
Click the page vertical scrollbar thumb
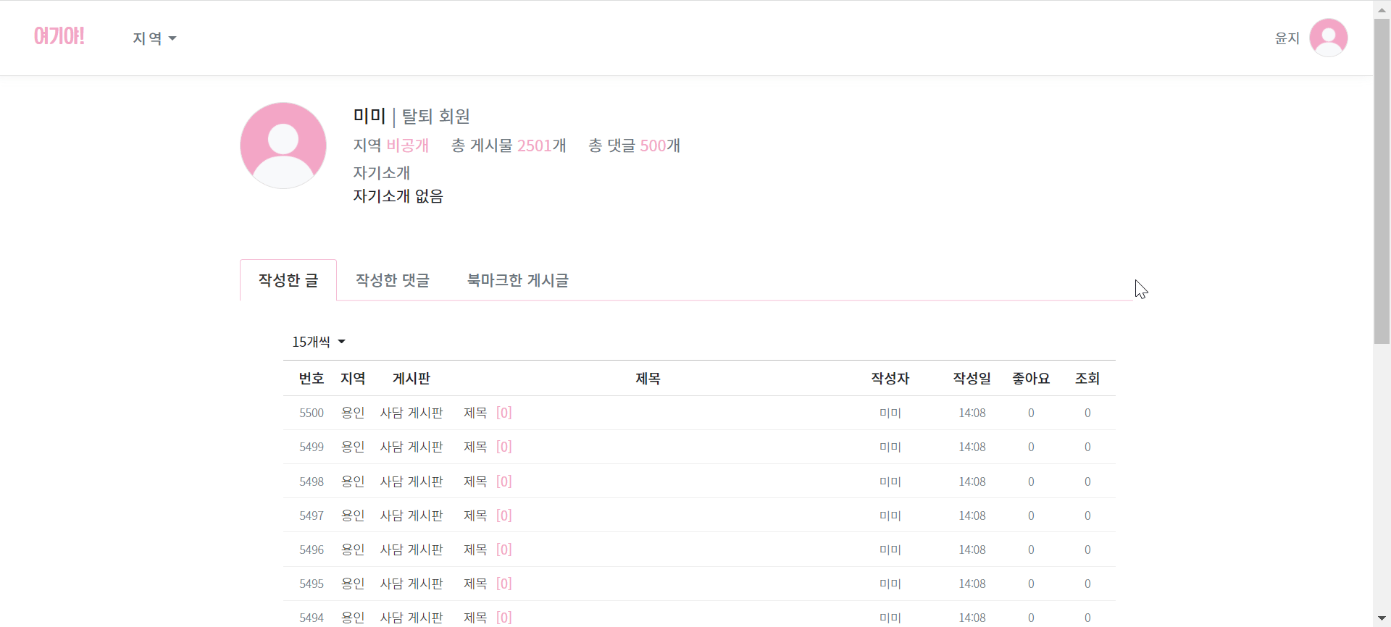coord(1382,181)
